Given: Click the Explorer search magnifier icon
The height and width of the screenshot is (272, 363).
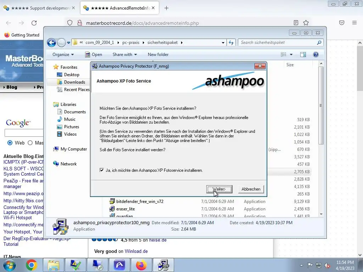Looking at the screenshot, I should pyautogui.click(x=319, y=42).
